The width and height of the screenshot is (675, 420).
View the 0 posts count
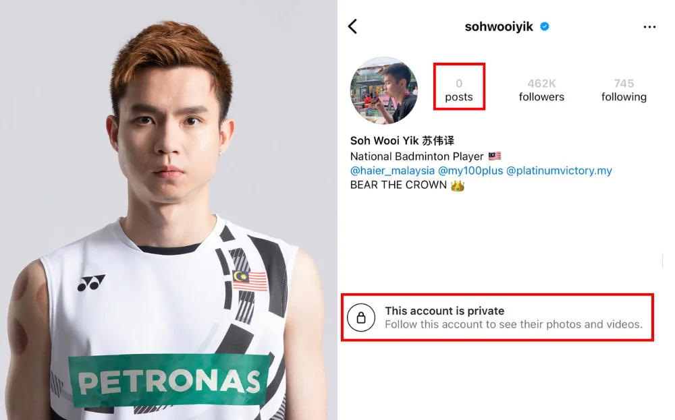[459, 90]
